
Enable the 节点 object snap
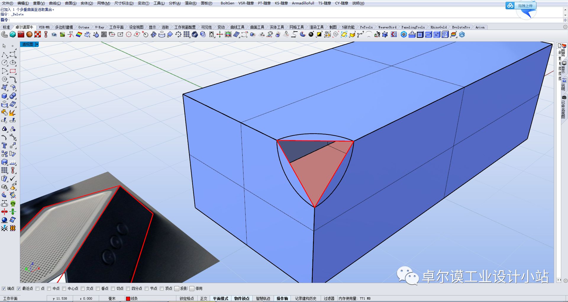(x=146, y=289)
